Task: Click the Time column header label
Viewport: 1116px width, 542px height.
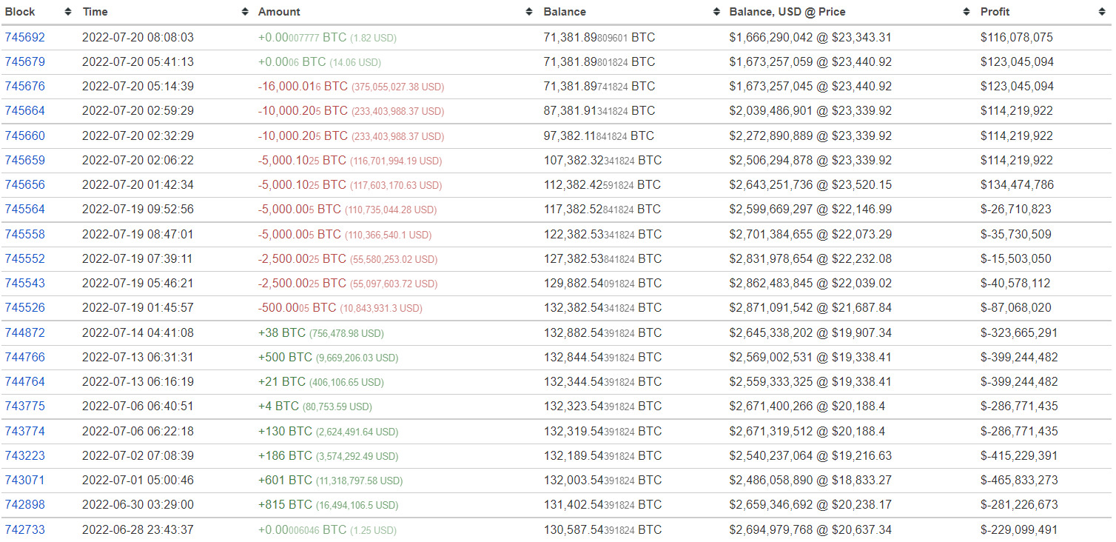Action: [95, 12]
